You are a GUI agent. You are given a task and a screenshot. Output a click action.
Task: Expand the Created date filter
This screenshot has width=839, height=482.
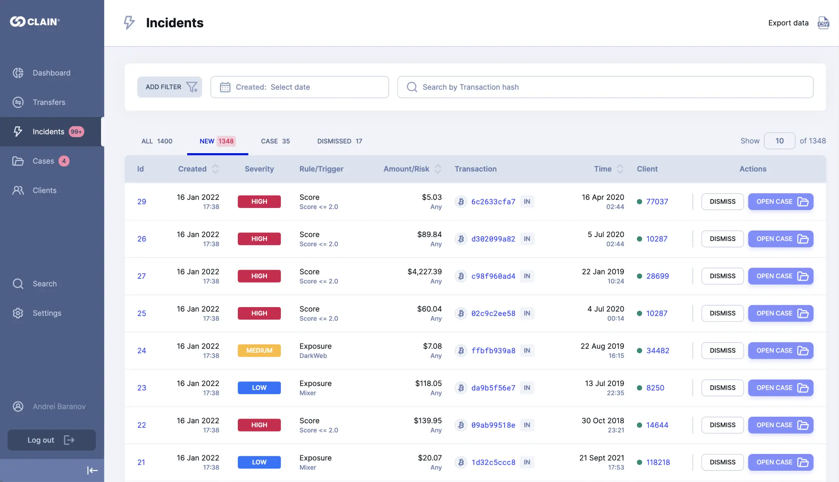point(300,87)
